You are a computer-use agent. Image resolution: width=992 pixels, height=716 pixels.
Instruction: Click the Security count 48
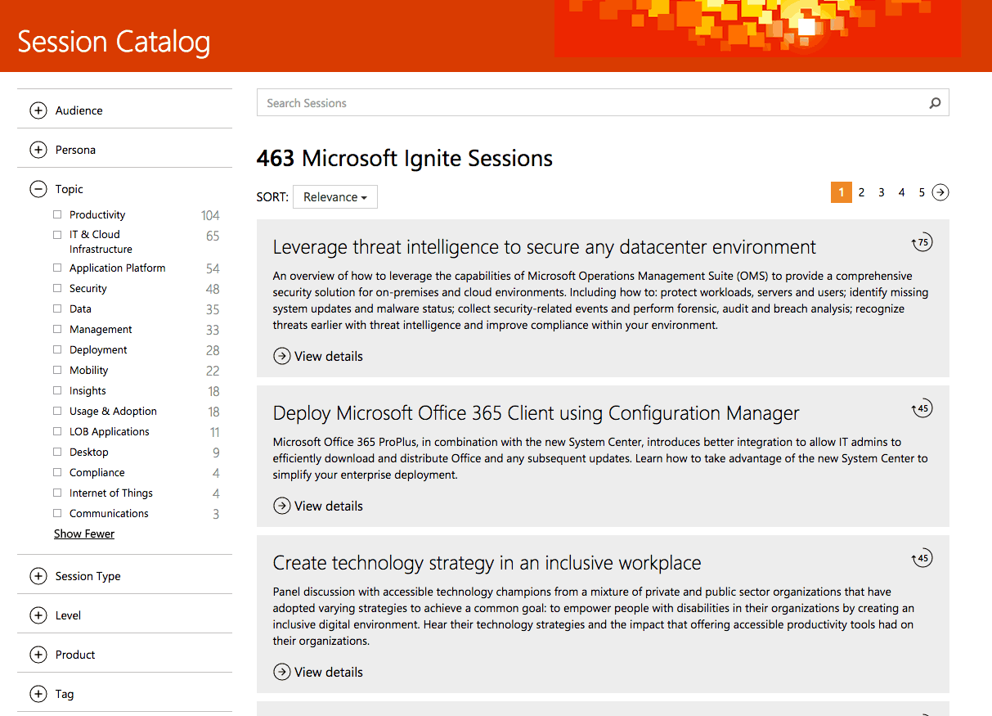coord(213,289)
